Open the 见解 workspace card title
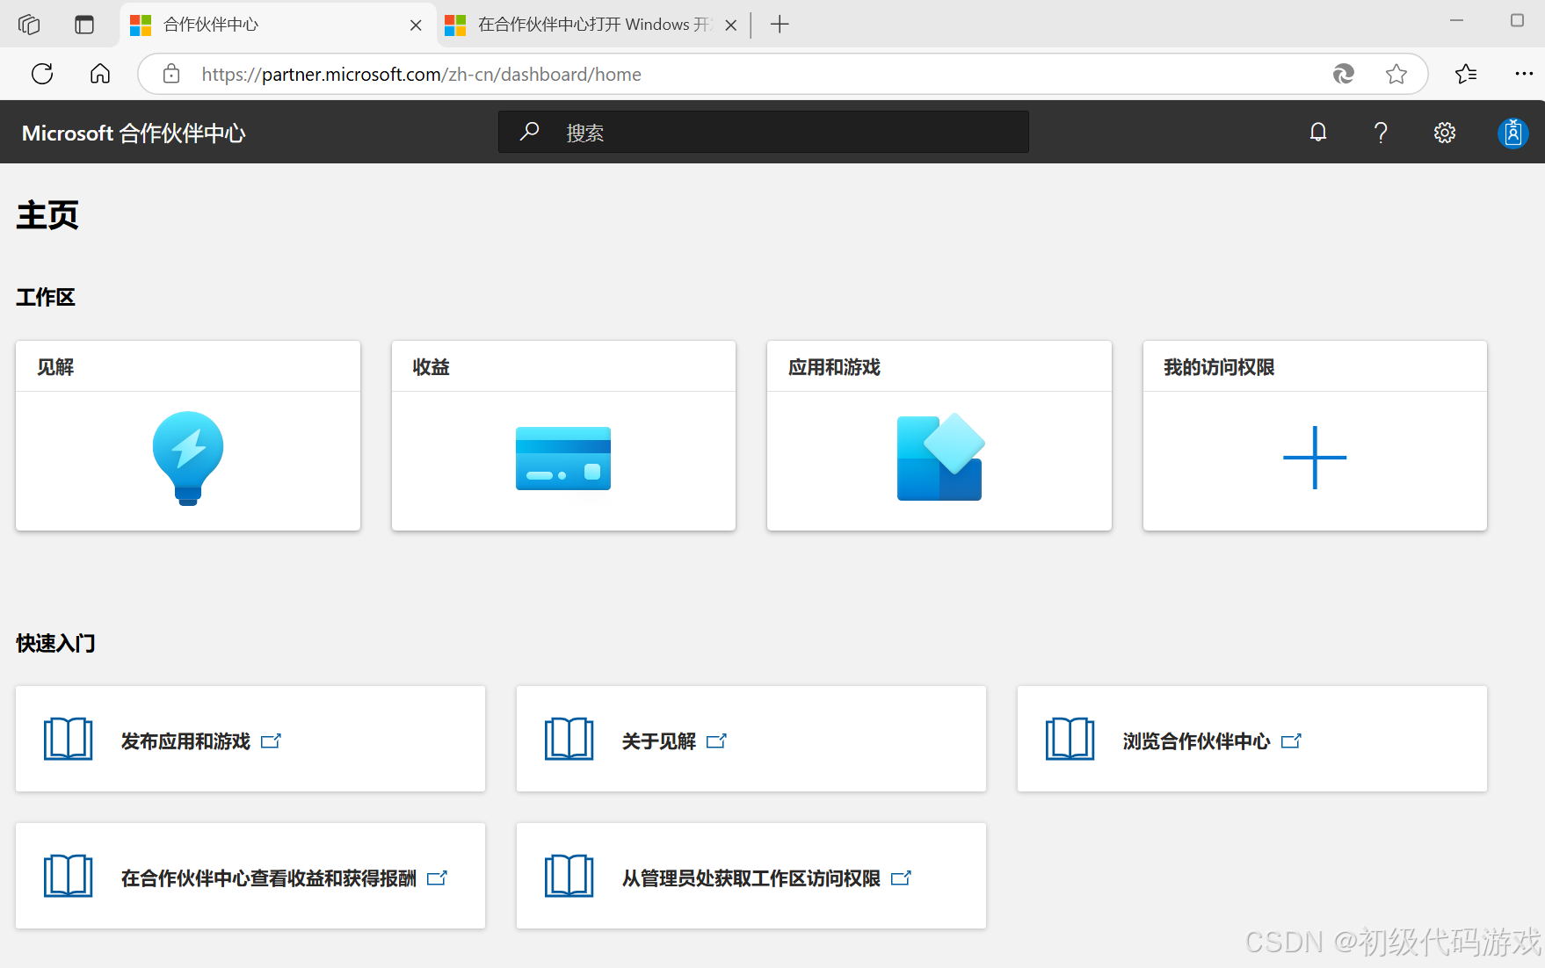Viewport: 1545px width, 968px height. pyautogui.click(x=55, y=367)
